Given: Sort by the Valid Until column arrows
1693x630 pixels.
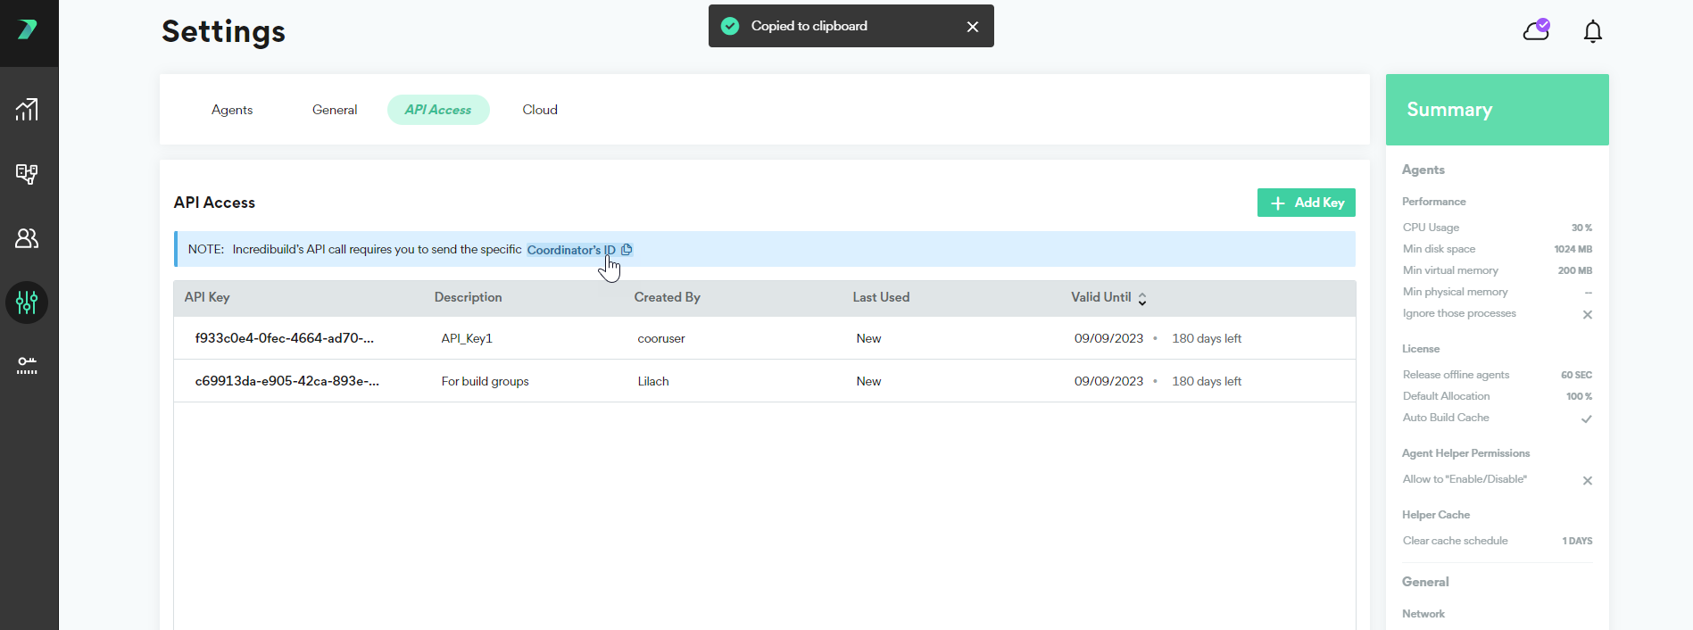Looking at the screenshot, I should (x=1141, y=299).
